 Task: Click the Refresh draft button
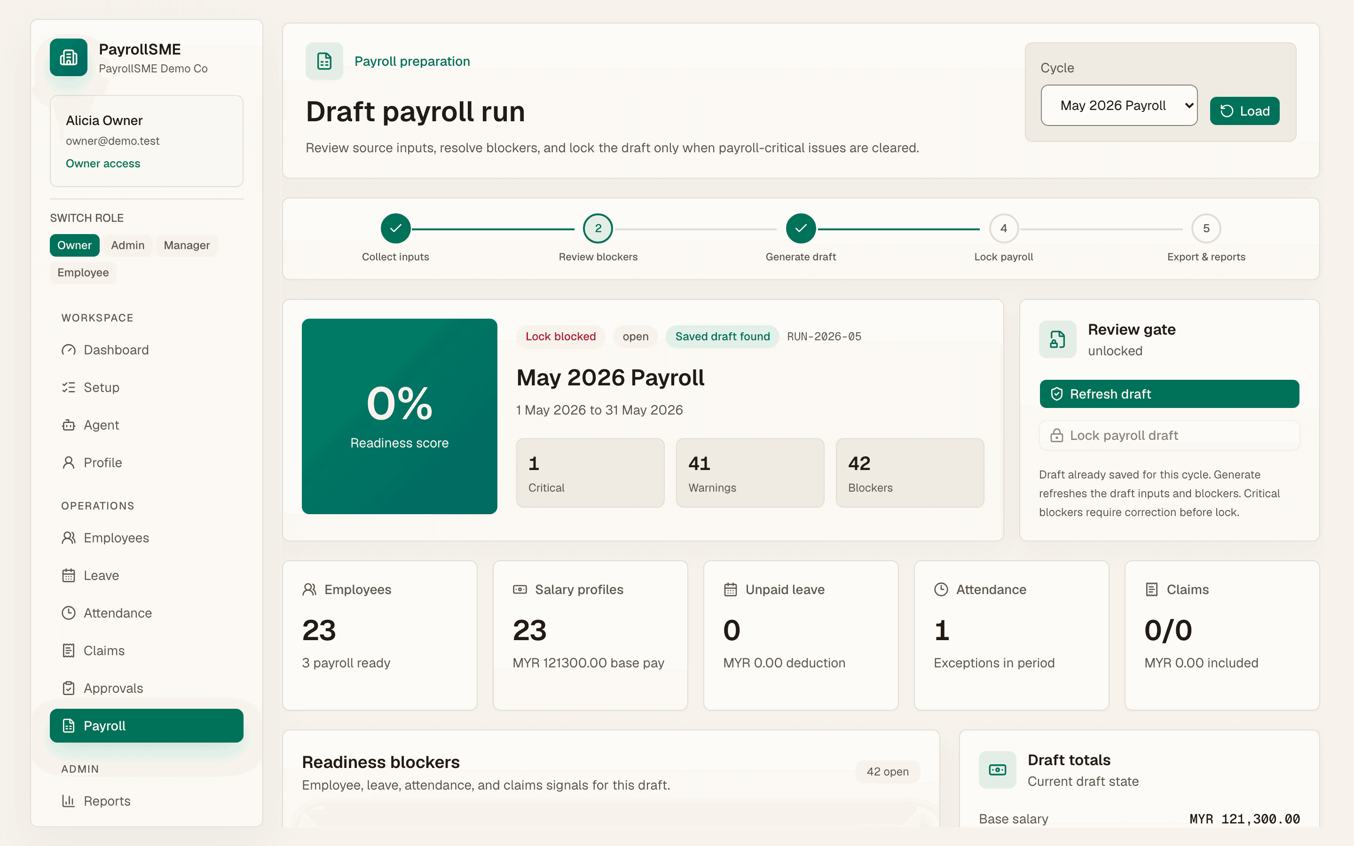(1169, 394)
